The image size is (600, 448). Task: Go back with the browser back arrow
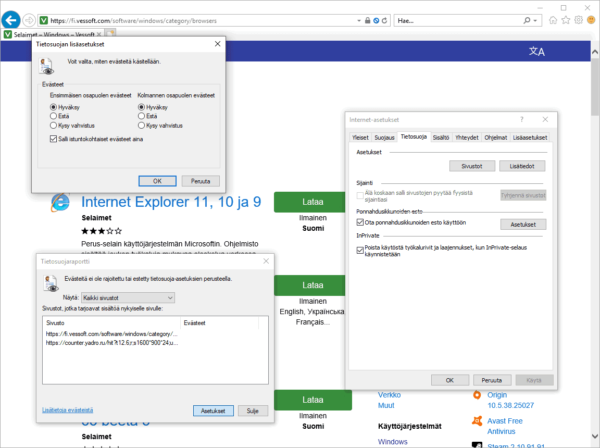tap(11, 20)
